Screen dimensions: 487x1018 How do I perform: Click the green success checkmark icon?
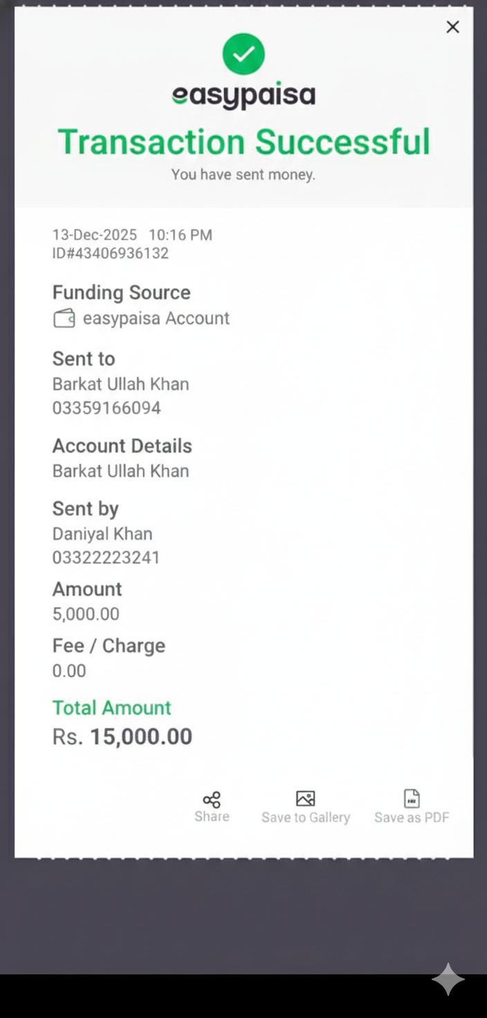coord(243,54)
